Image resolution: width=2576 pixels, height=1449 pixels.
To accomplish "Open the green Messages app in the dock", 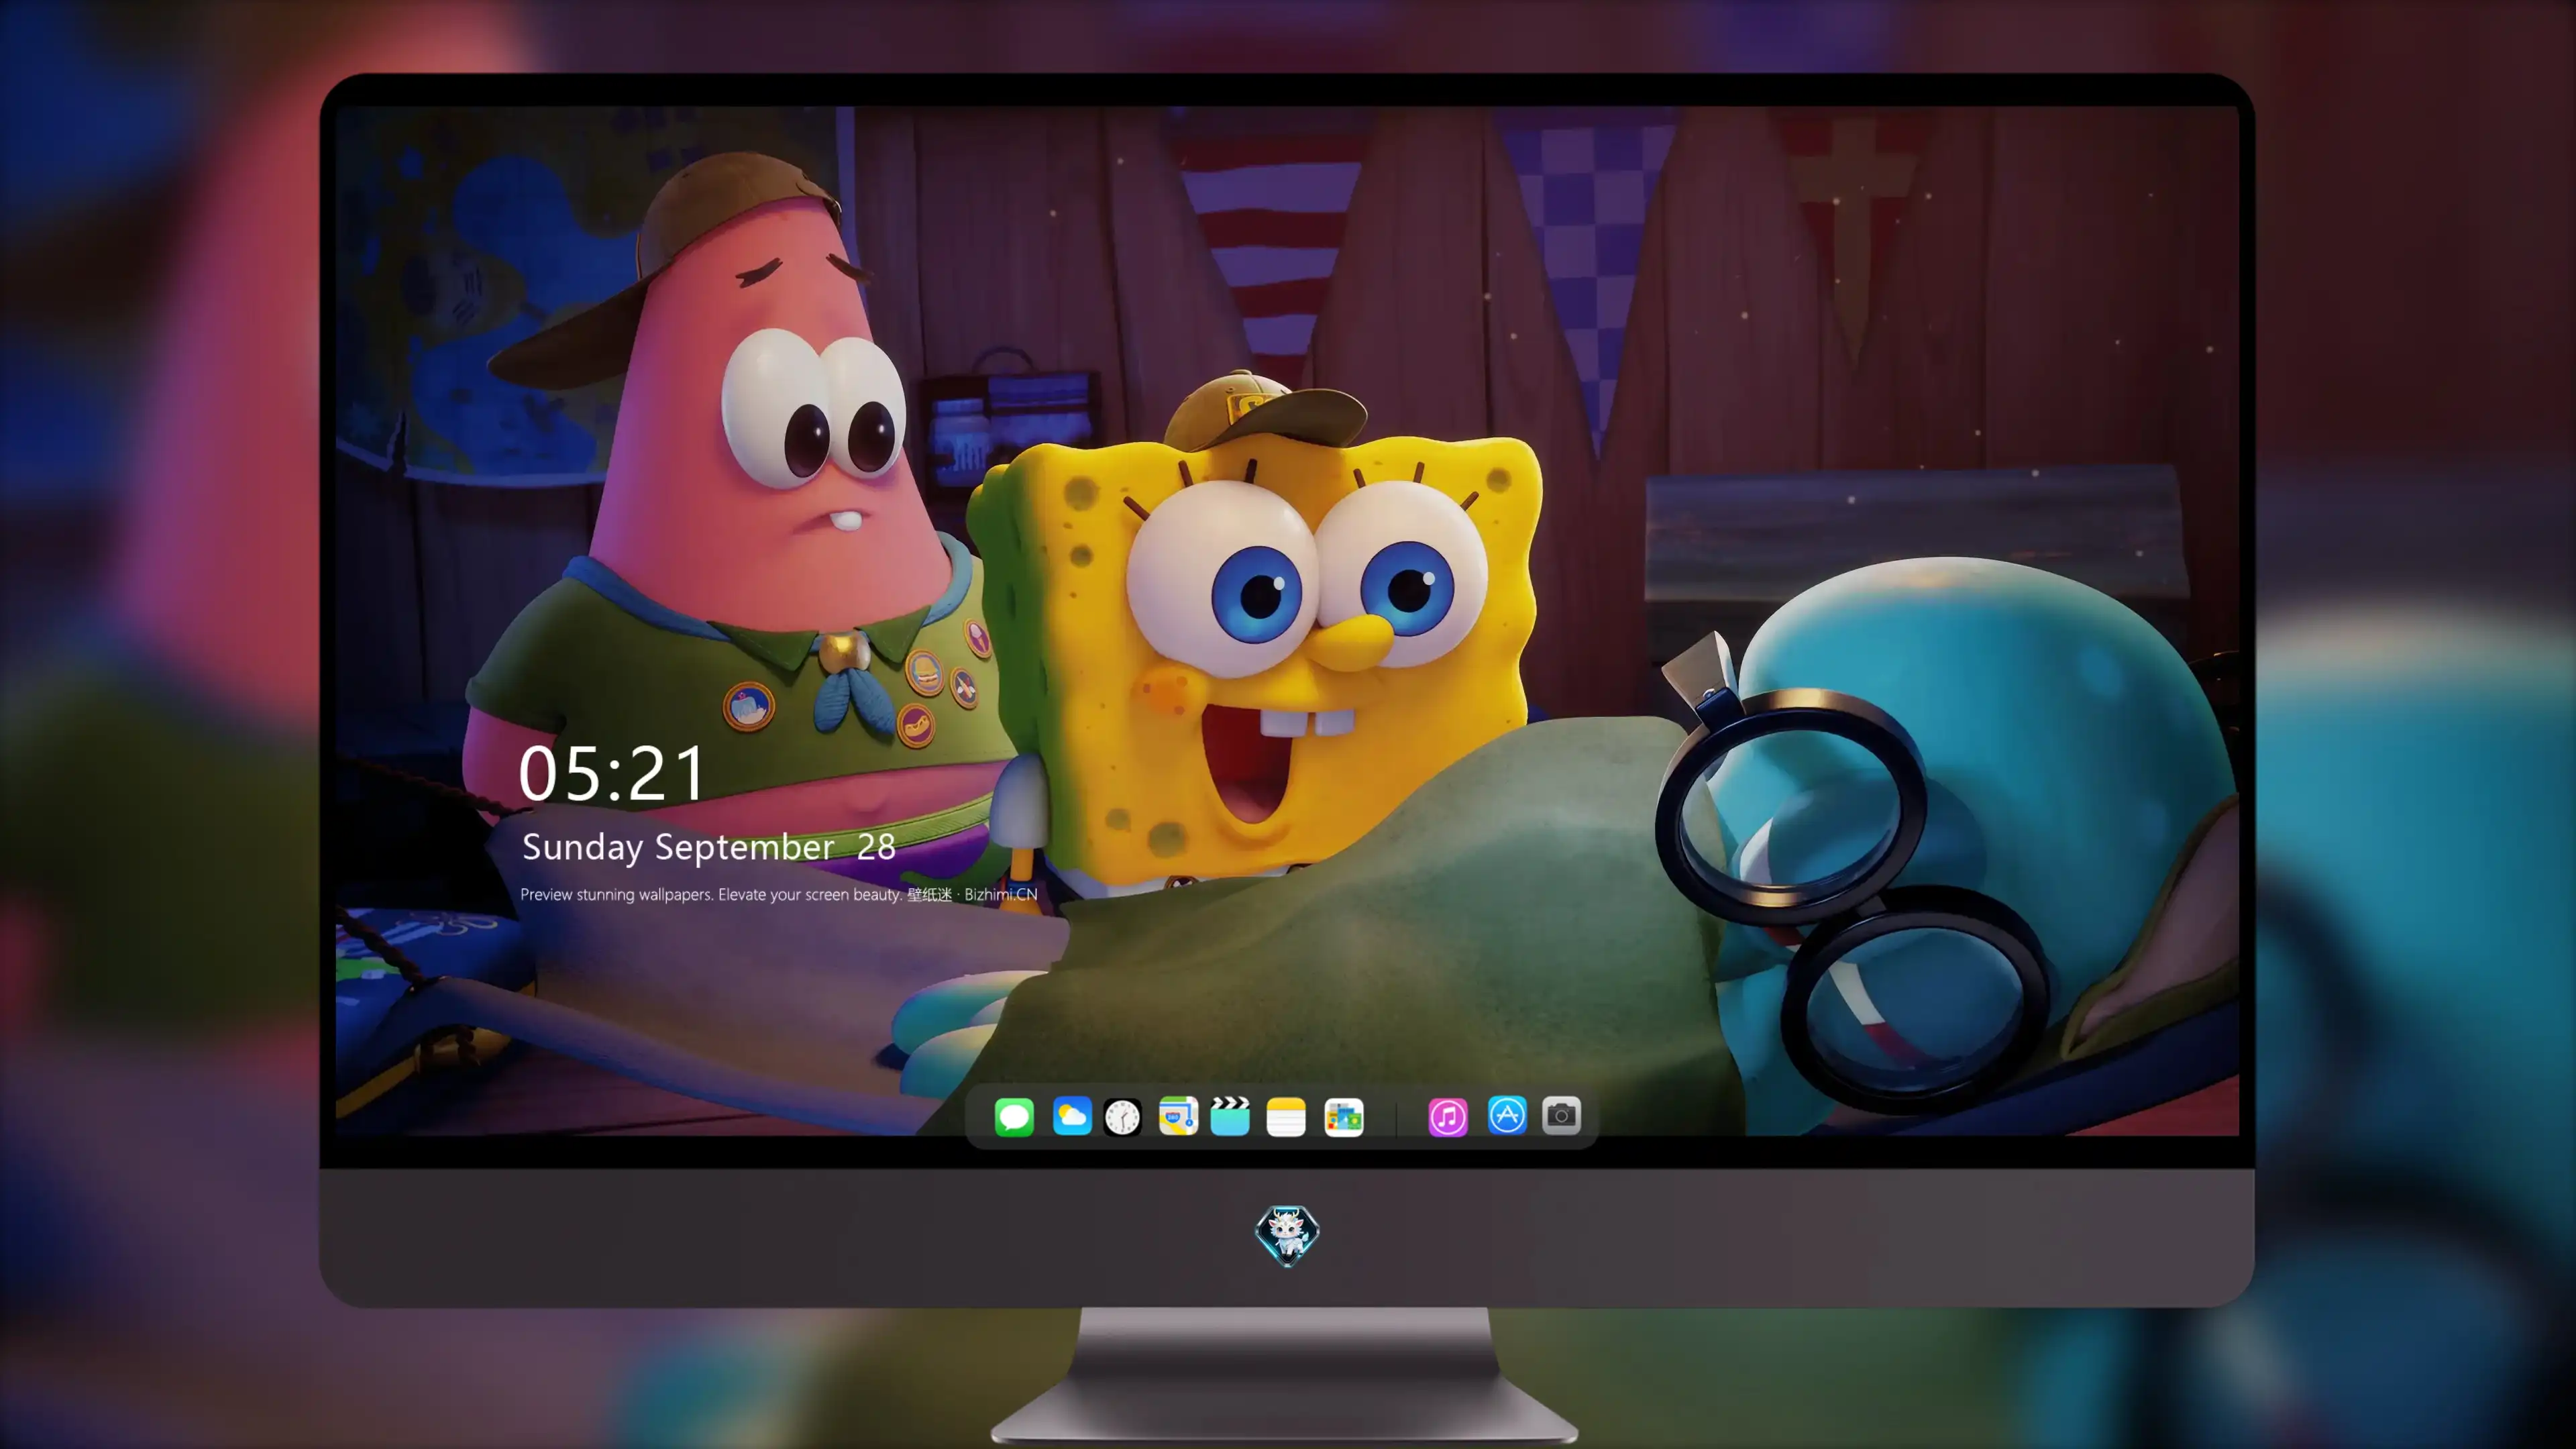I will click(x=1014, y=1116).
